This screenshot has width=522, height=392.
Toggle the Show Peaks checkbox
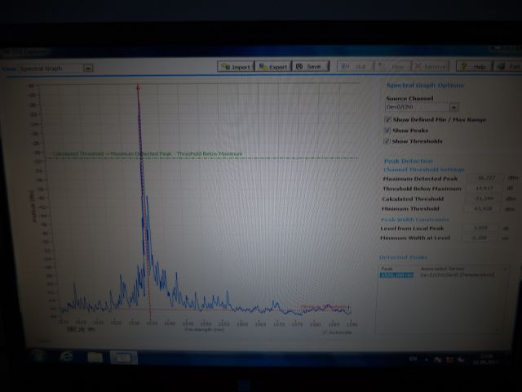point(387,130)
